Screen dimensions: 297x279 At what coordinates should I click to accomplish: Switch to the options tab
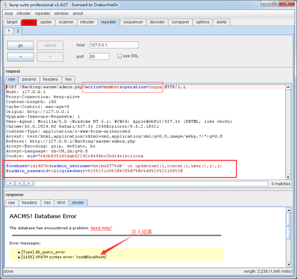(203, 22)
